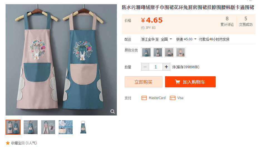Click the MasterCard payment card icon
Screen dimensions: 261x150
[144, 98]
